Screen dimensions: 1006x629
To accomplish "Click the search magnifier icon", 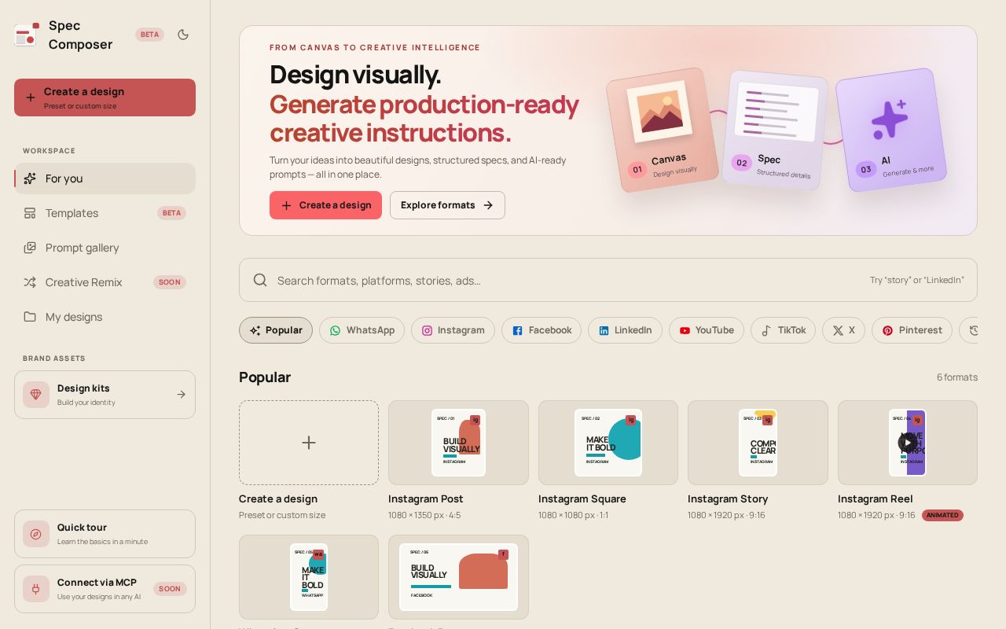I will (x=260, y=280).
